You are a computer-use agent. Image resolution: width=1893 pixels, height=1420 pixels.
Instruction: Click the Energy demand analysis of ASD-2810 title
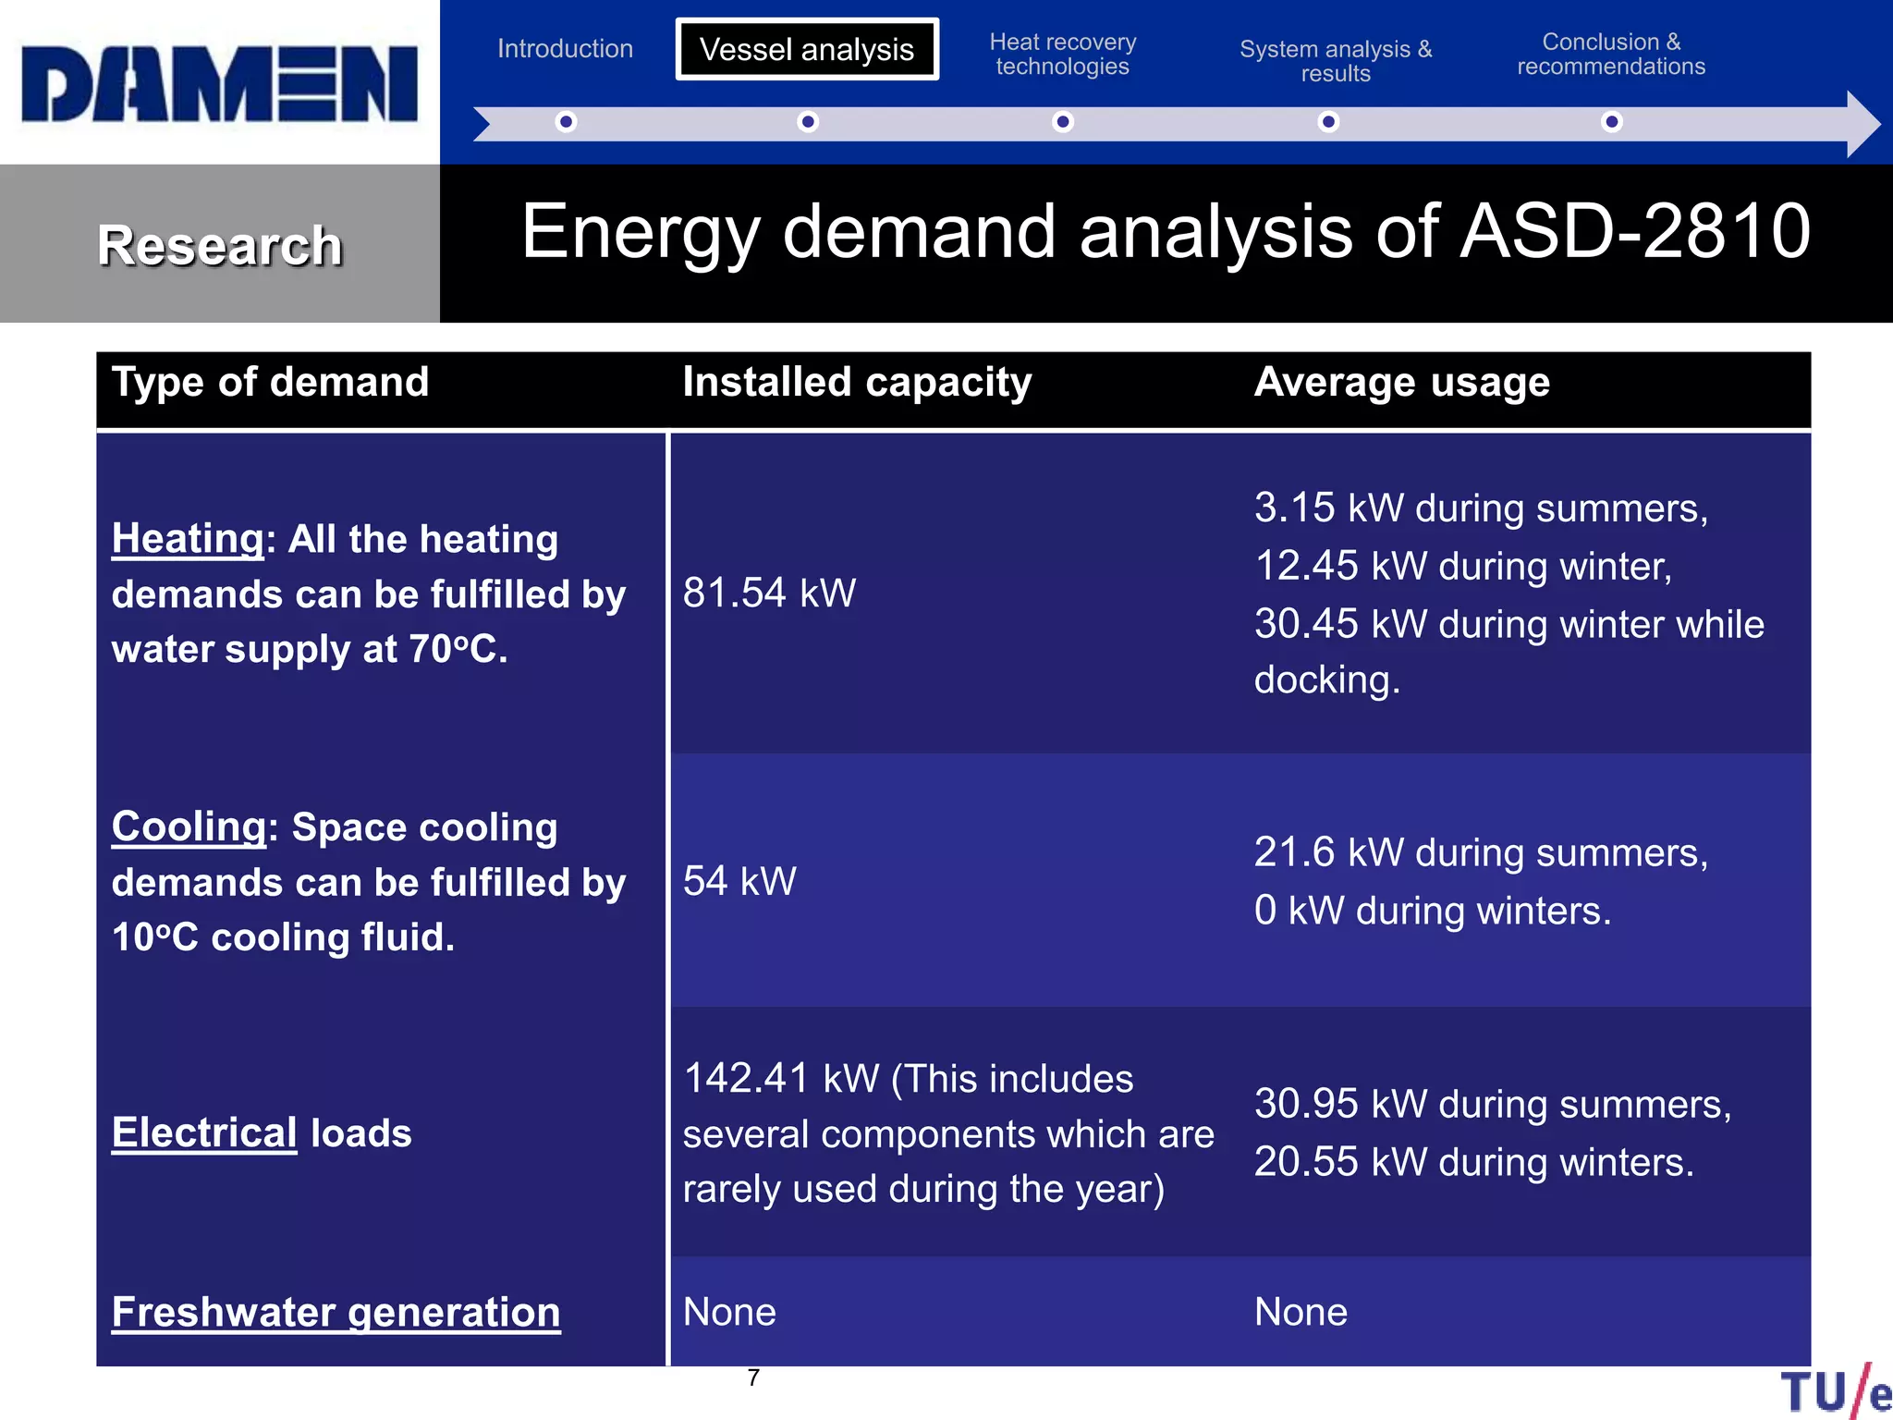(1166, 231)
